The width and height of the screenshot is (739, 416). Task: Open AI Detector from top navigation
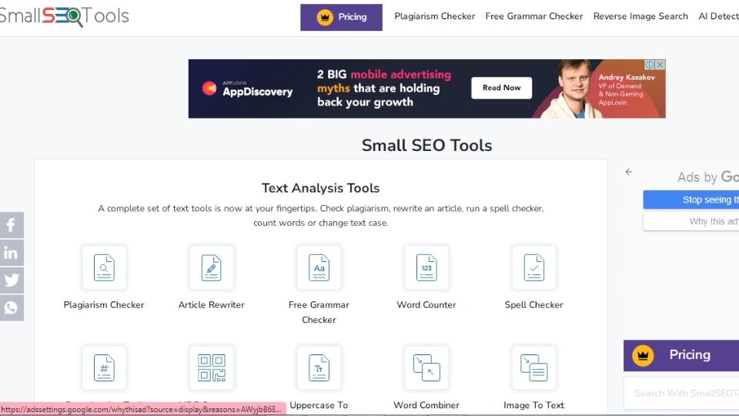pyautogui.click(x=718, y=16)
